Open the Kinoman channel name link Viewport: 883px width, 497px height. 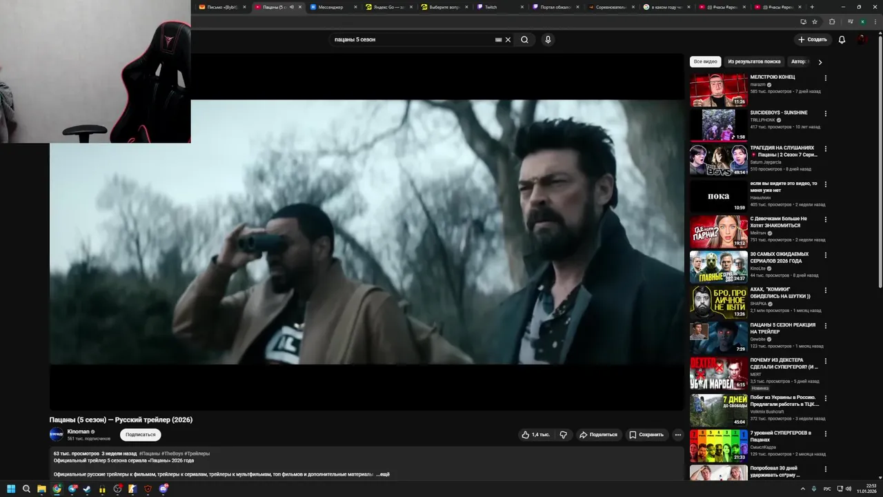tap(79, 431)
